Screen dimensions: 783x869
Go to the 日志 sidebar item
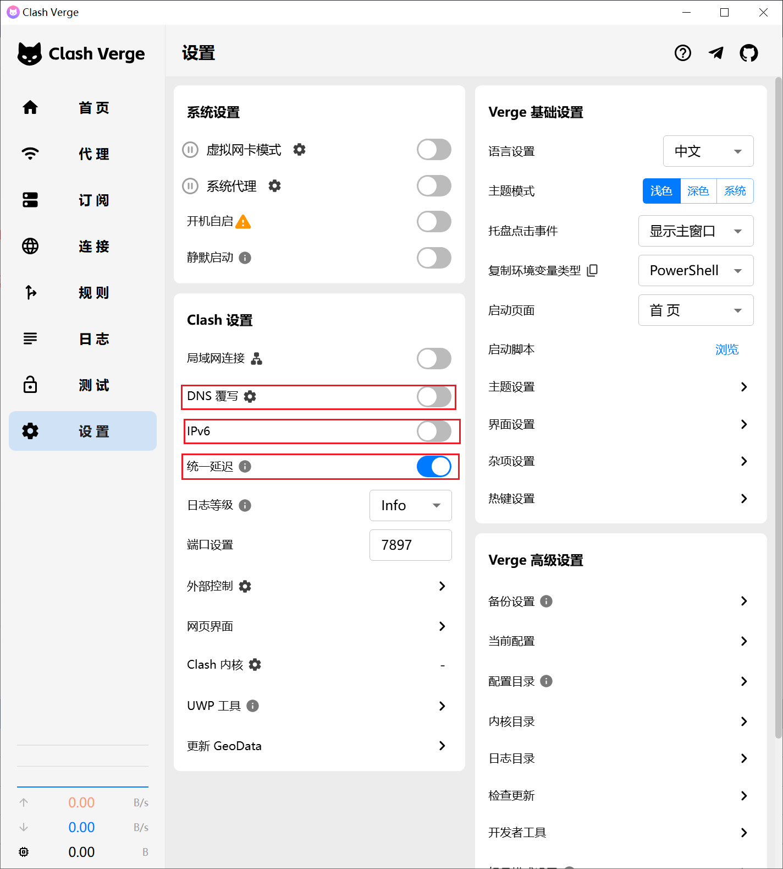(82, 338)
